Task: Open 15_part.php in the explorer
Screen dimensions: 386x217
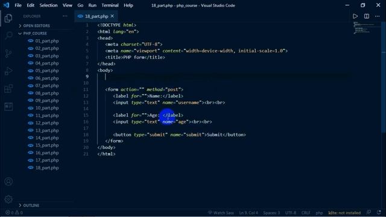Action: [47, 145]
